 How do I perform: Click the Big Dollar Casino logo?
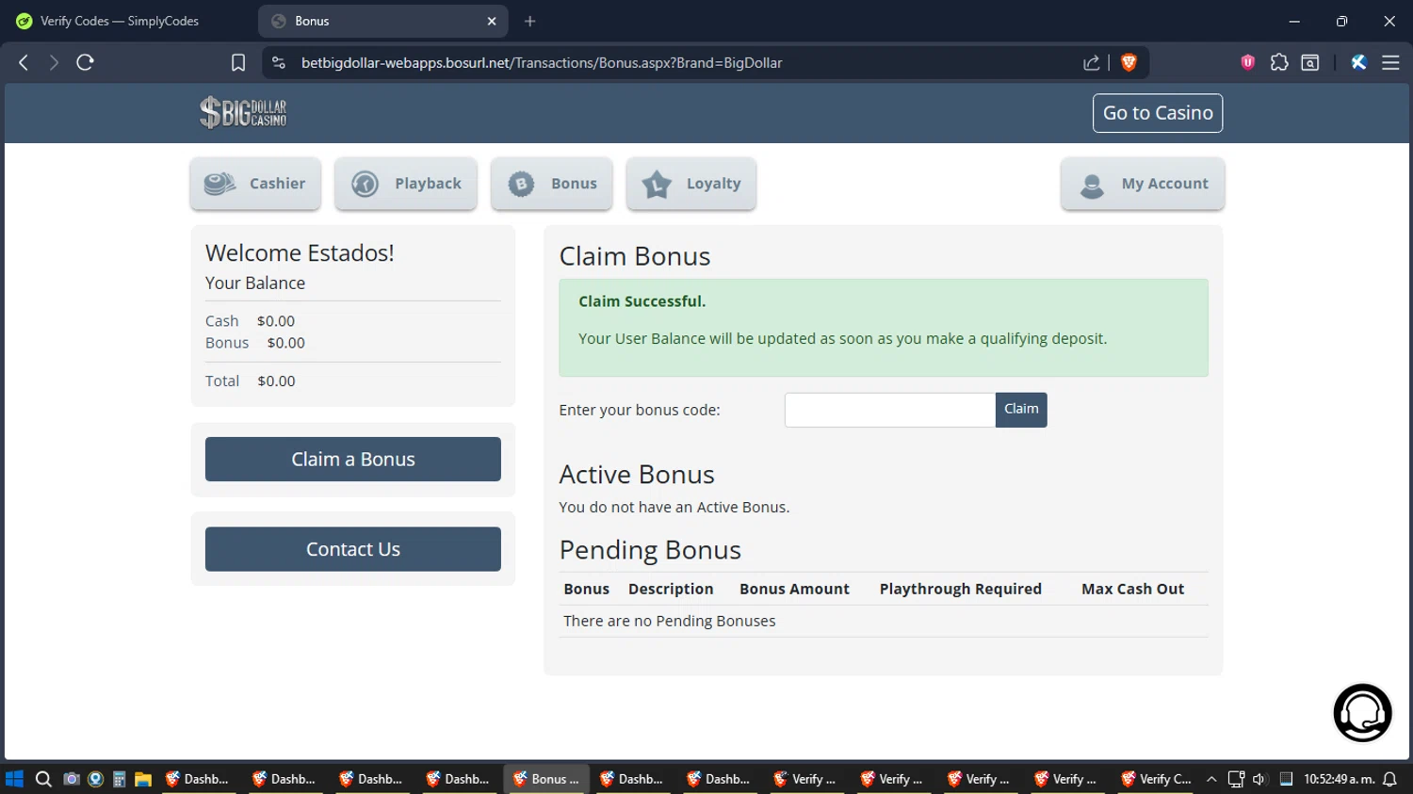pos(243,112)
